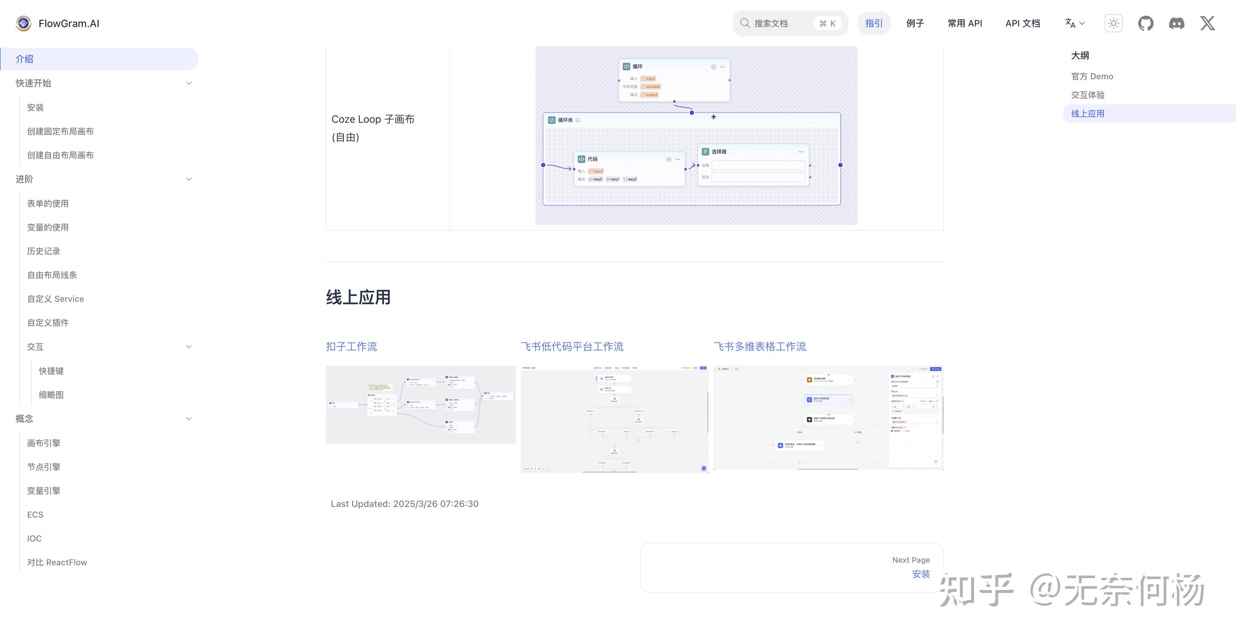
Task: Go to next page via 安装 link
Action: (921, 574)
